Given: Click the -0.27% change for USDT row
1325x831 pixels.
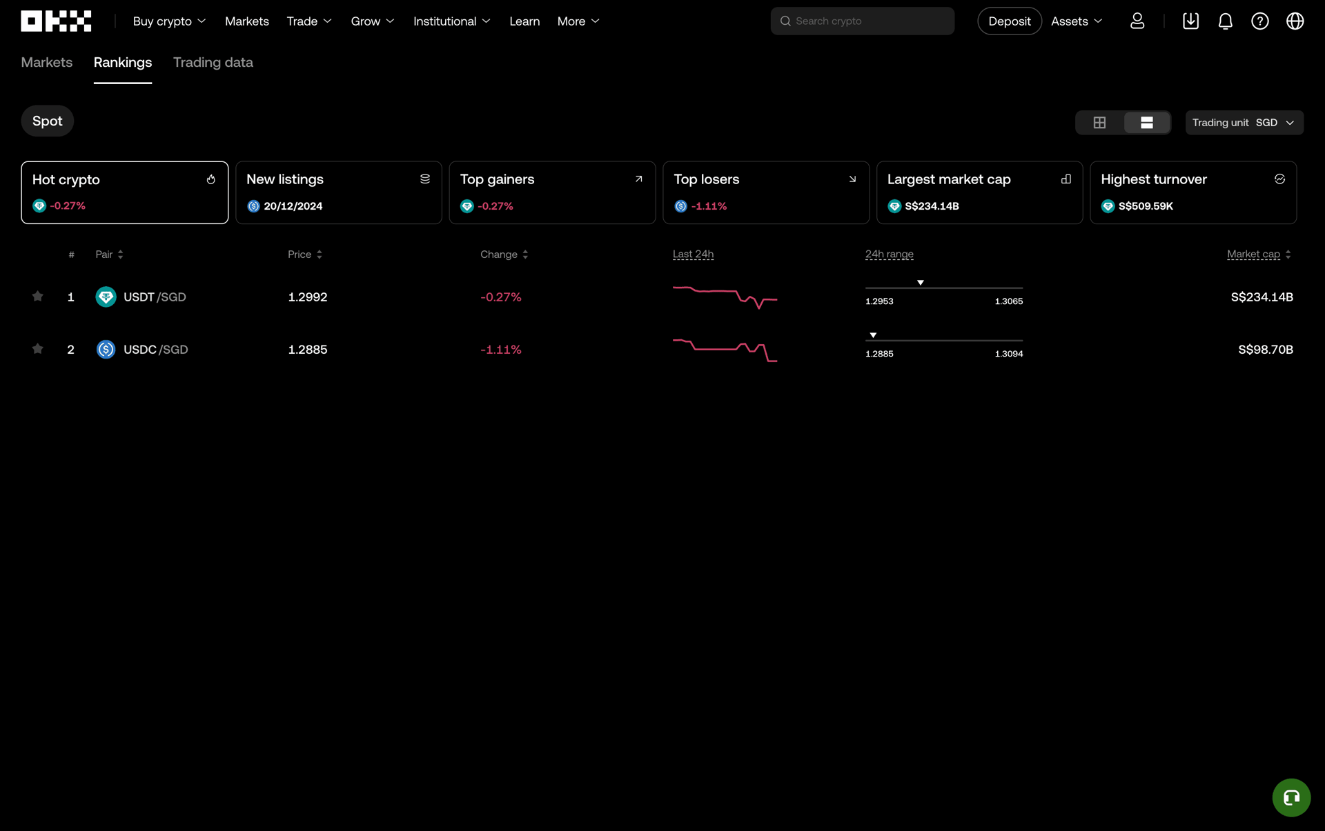Looking at the screenshot, I should pyautogui.click(x=501, y=297).
